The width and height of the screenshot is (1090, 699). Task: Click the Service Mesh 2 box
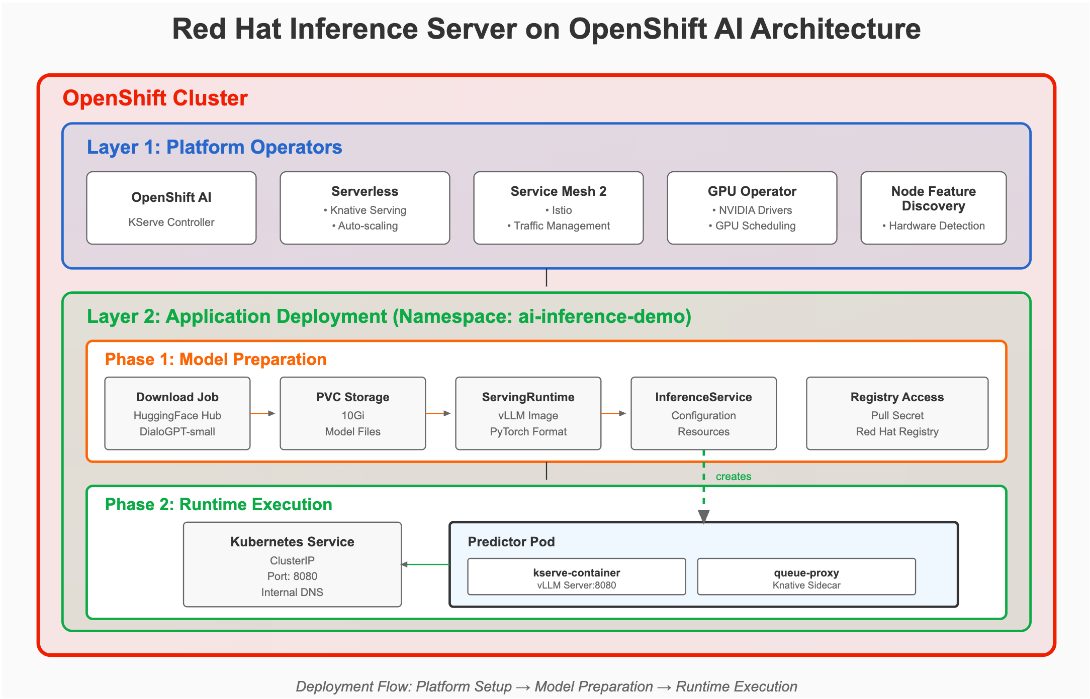[558, 208]
